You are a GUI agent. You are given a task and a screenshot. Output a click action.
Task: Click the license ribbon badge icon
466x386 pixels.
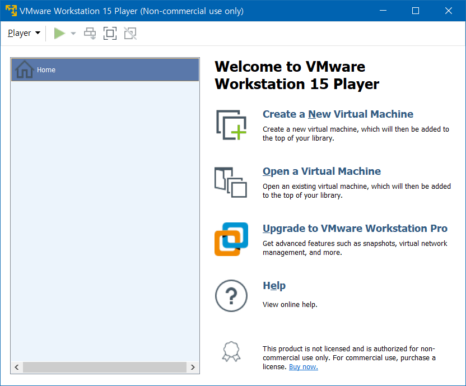[x=231, y=351]
